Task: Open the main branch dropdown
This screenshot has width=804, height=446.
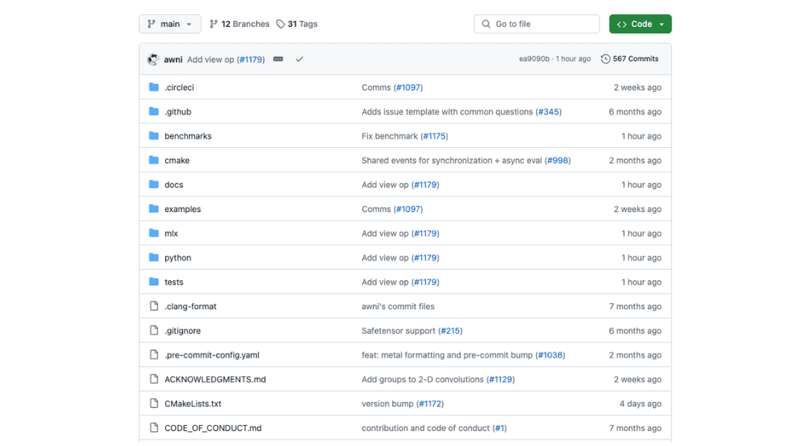Action: click(170, 24)
